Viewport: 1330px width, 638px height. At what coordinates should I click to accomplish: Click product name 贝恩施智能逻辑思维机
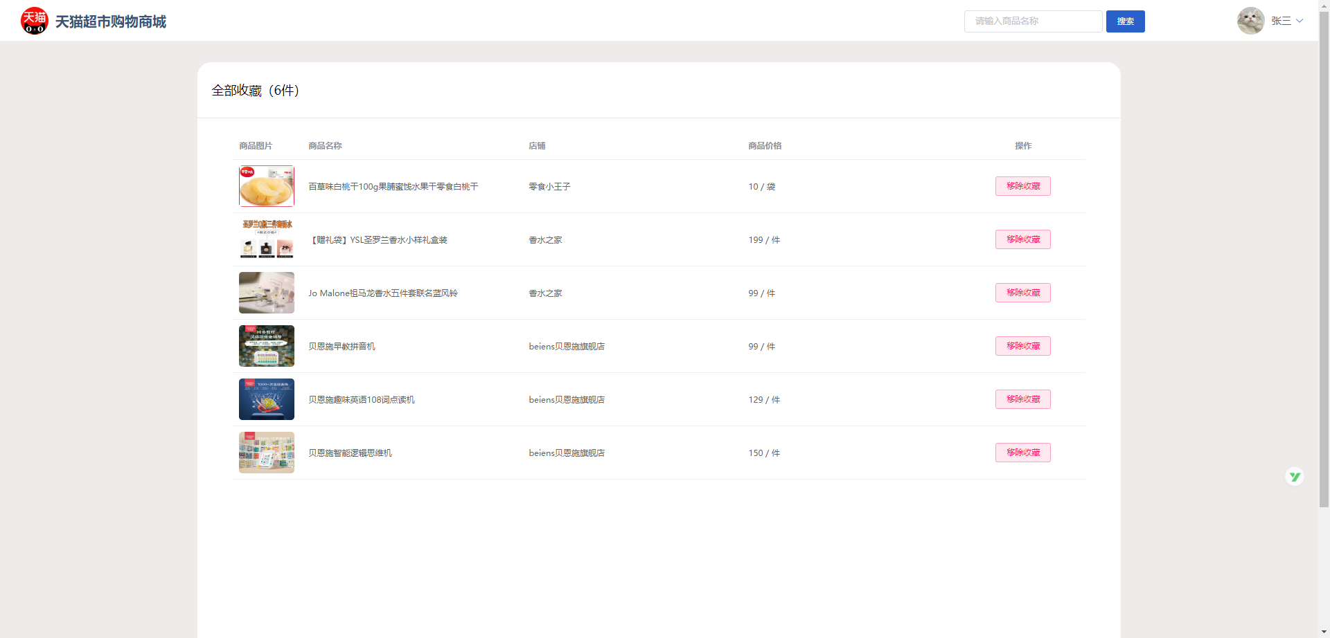coord(350,453)
